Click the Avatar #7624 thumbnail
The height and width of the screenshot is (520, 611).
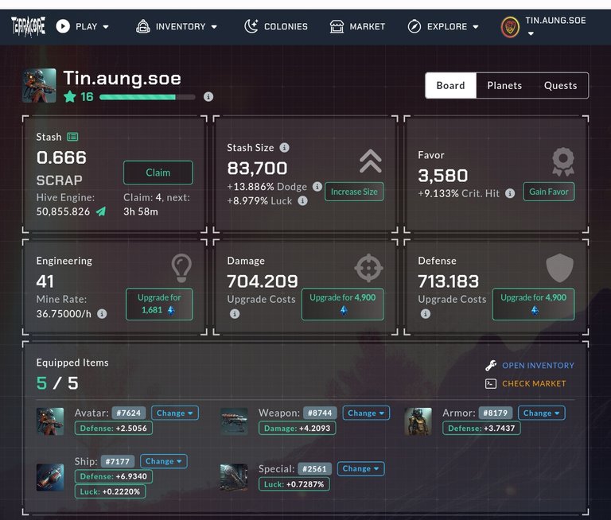[x=50, y=421]
